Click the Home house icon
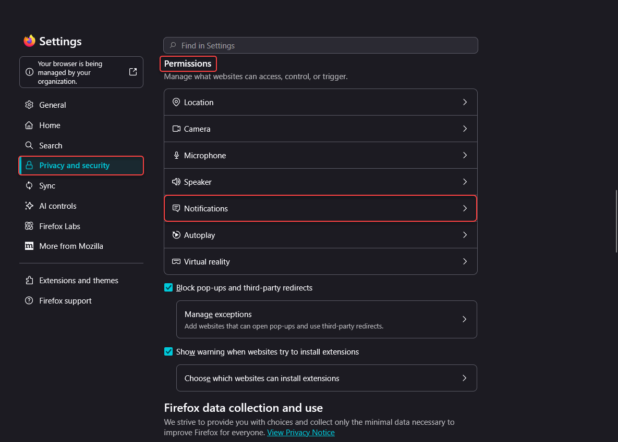Image resolution: width=618 pixels, height=442 pixels. (29, 125)
